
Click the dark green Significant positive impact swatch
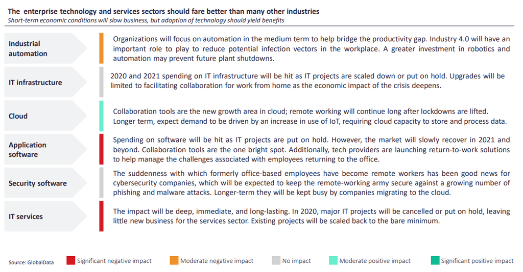tap(435, 260)
